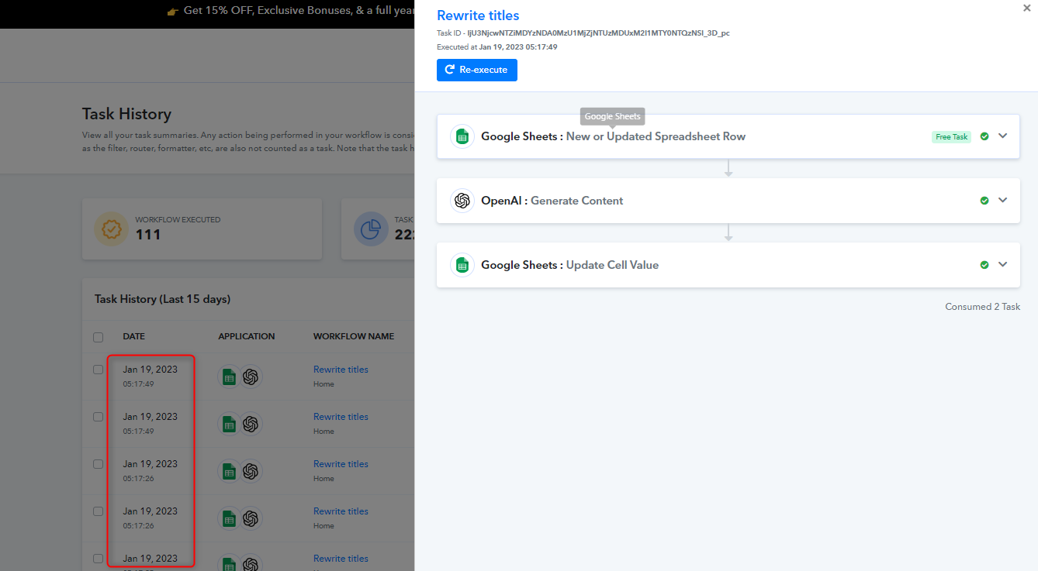Screen dimensions: 1038x571
Task: Click the large Task History page heading
Action: tap(126, 114)
